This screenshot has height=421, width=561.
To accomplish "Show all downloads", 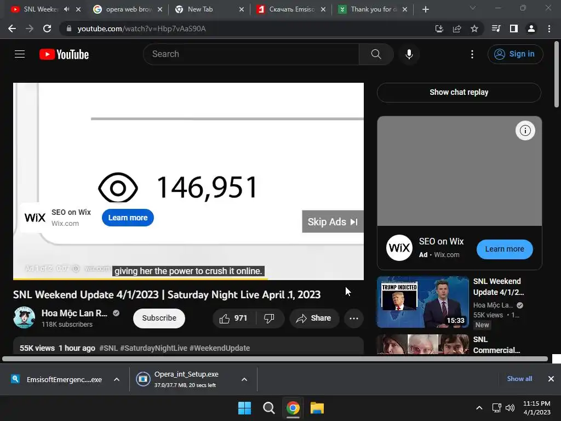I will [519, 379].
